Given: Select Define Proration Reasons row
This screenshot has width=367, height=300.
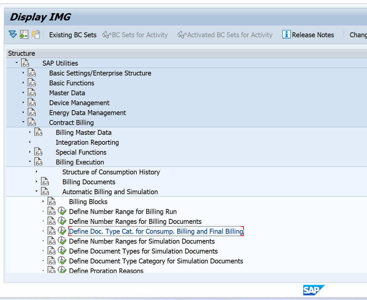Looking at the screenshot, I should (106, 271).
